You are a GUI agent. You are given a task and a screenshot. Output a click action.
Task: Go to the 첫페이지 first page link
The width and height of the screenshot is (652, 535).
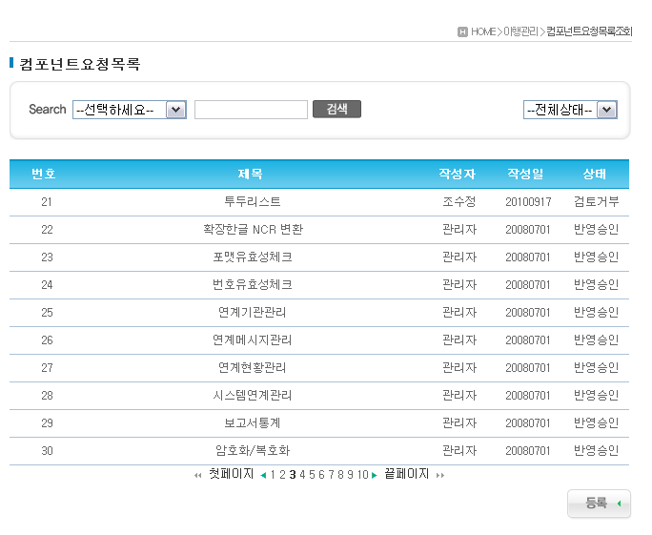[231, 474]
